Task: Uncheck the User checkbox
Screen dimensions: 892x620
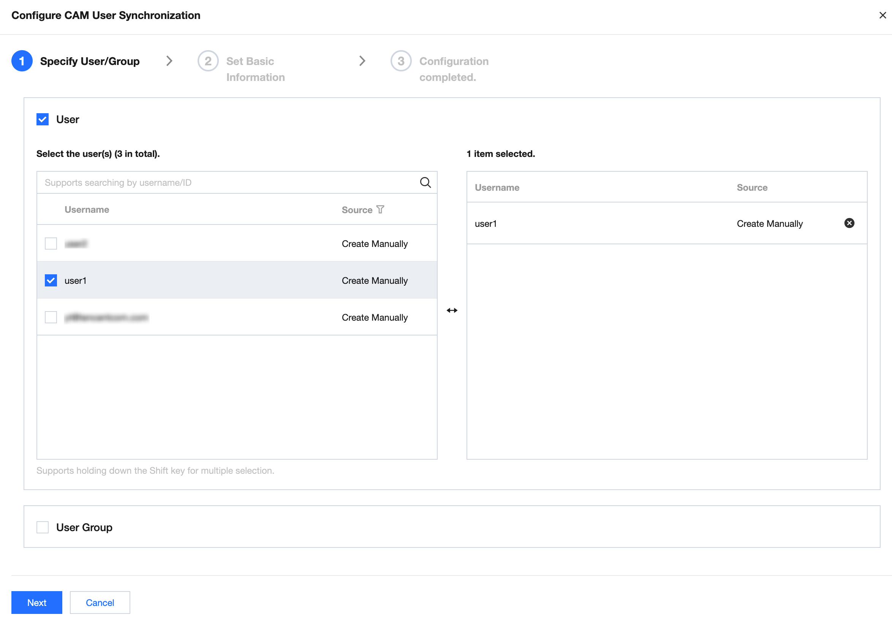Action: (x=42, y=119)
